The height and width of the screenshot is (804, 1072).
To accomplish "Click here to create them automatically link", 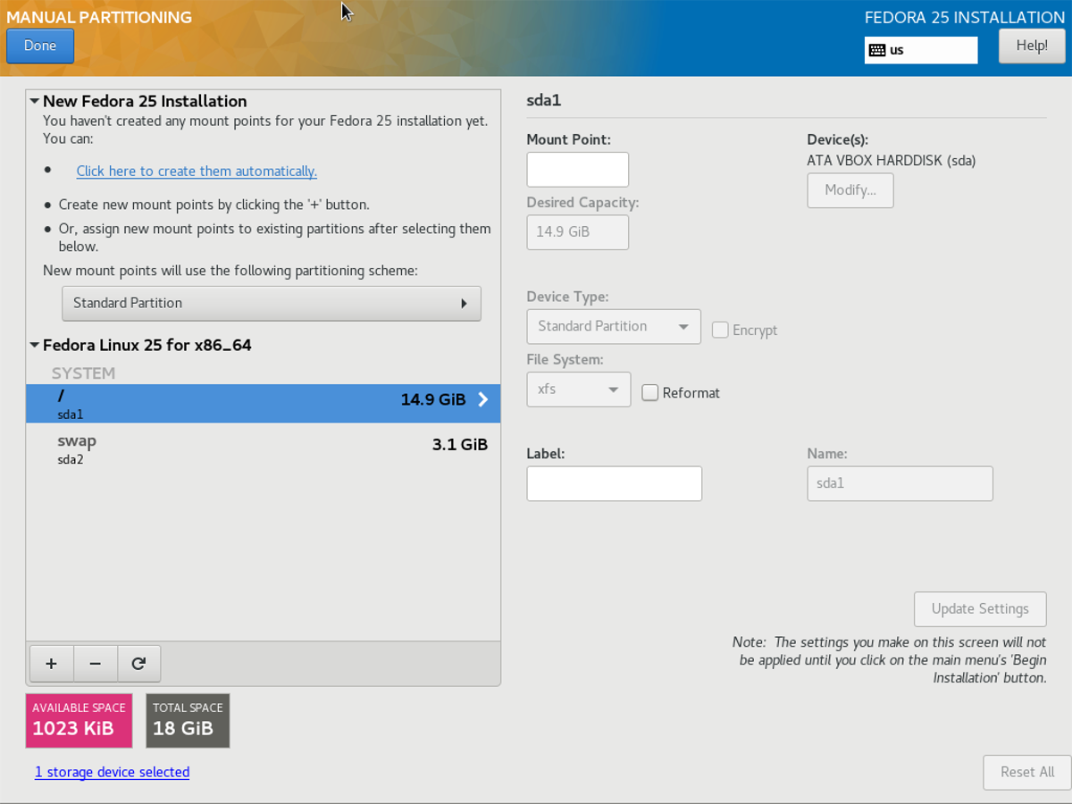I will tap(197, 171).
